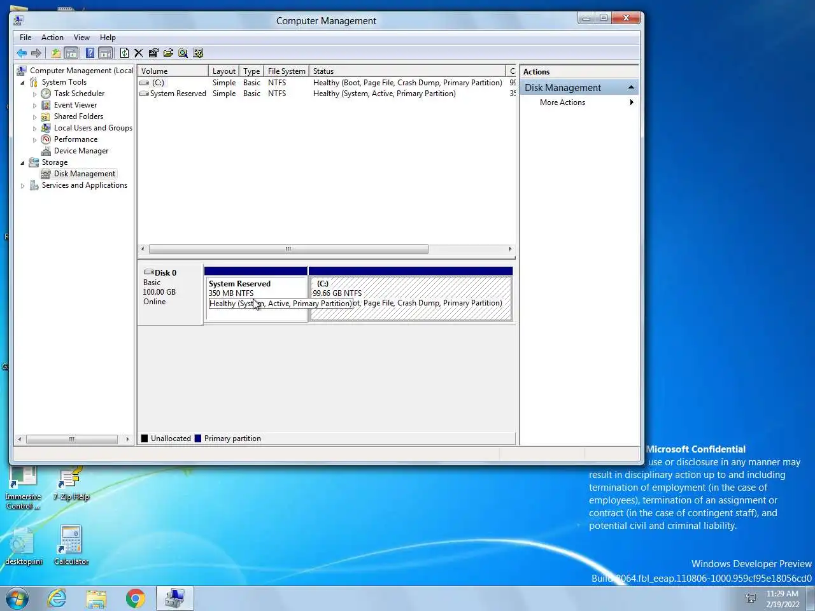Expand the Shared Folders node
815x611 pixels.
pos(35,116)
